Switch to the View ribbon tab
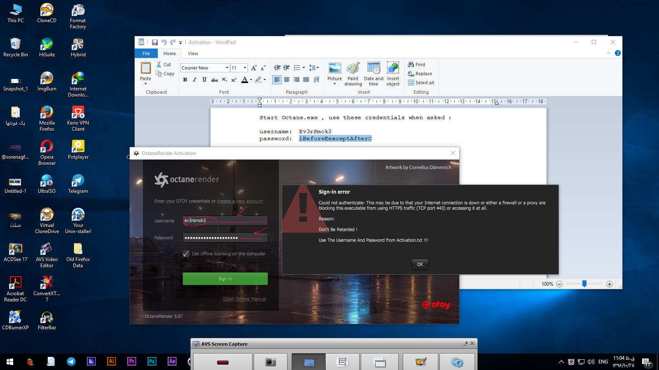The width and height of the screenshot is (659, 370). pos(193,53)
